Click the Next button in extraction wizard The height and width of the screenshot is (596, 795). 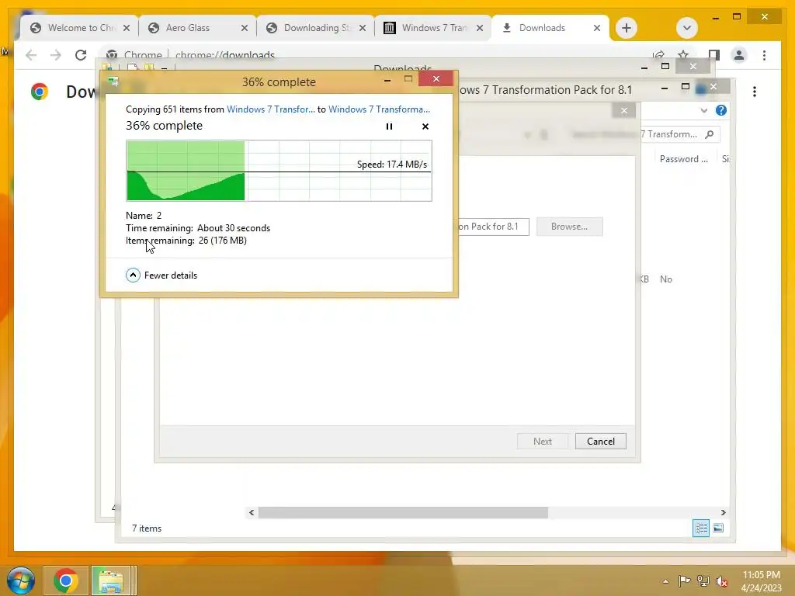point(543,442)
